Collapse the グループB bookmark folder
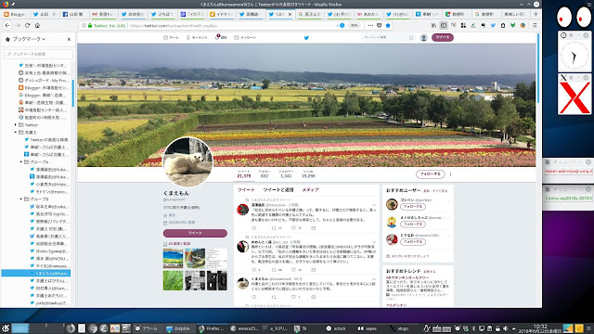The height and width of the screenshot is (334, 594). pos(20,199)
